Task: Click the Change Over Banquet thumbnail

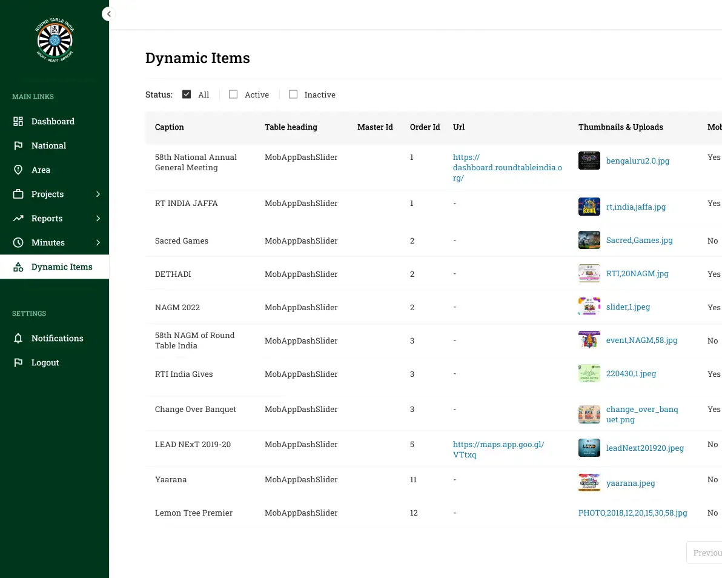Action: coord(589,414)
